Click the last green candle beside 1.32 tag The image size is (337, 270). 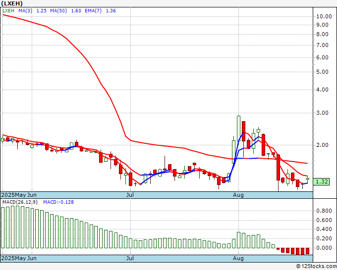pos(308,179)
